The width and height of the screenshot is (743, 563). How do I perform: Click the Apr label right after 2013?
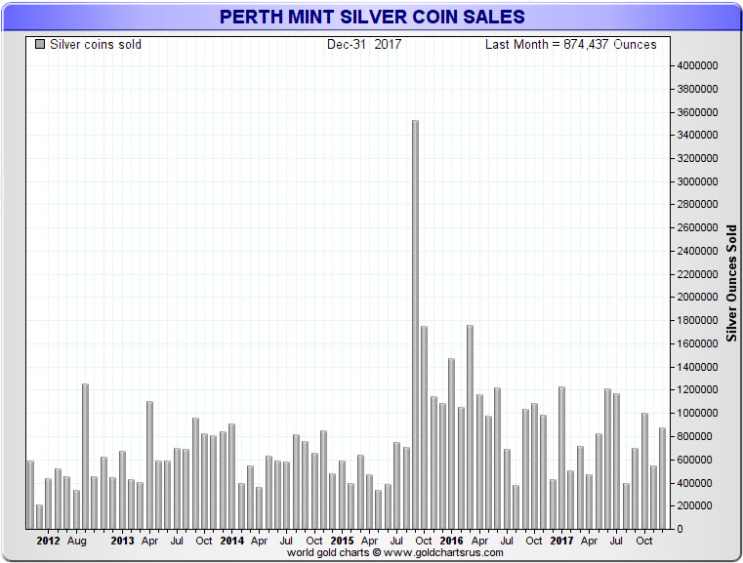coord(149,541)
